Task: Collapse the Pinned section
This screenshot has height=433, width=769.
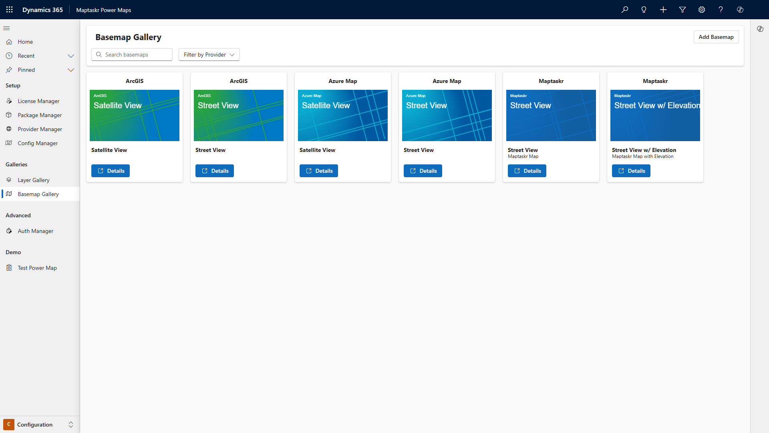Action: click(x=71, y=70)
